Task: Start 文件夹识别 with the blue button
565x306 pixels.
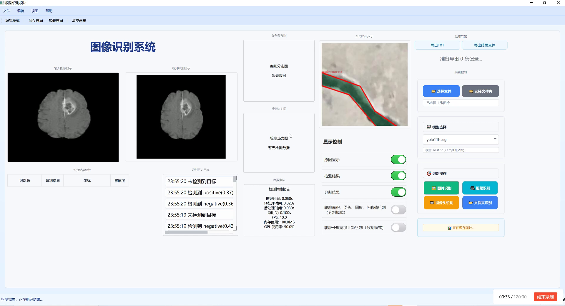Action: point(480,203)
